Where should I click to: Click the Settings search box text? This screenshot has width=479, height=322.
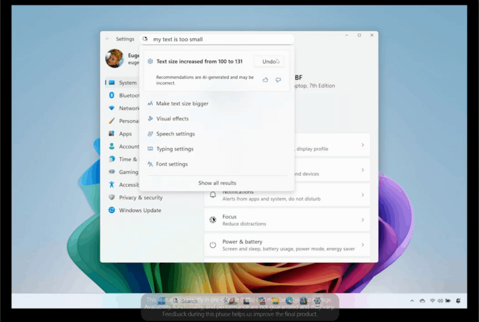tap(178, 39)
